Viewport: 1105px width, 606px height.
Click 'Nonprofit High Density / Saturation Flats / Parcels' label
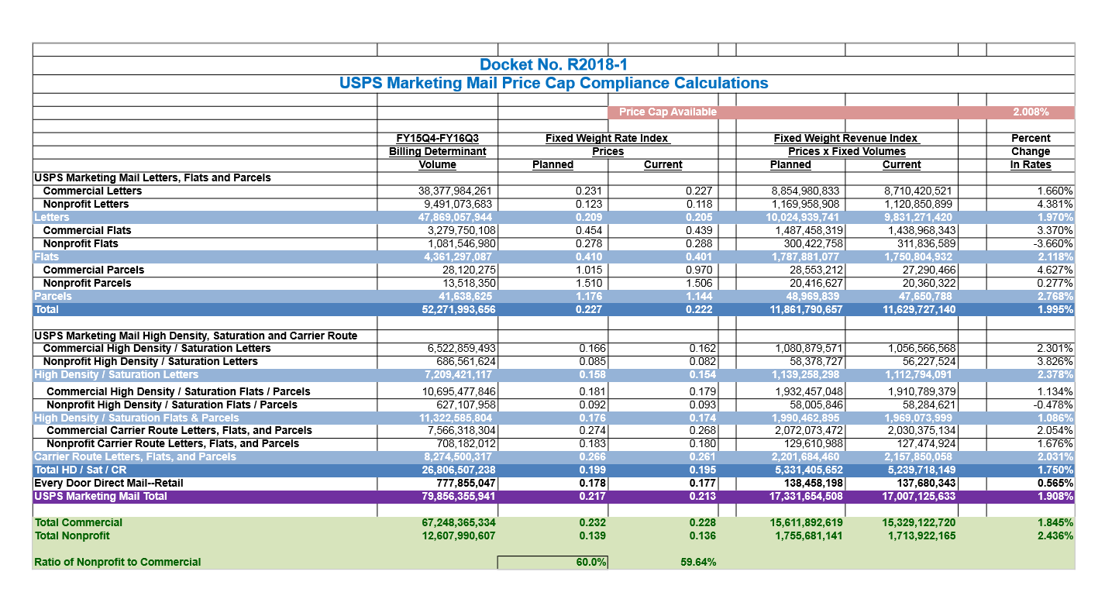pos(172,405)
